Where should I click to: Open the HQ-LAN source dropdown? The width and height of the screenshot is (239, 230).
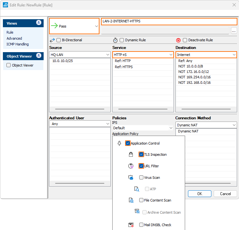[x=80, y=55]
